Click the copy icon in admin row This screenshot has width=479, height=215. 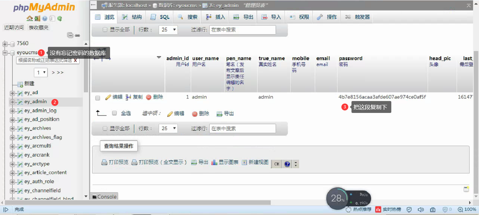(x=129, y=97)
